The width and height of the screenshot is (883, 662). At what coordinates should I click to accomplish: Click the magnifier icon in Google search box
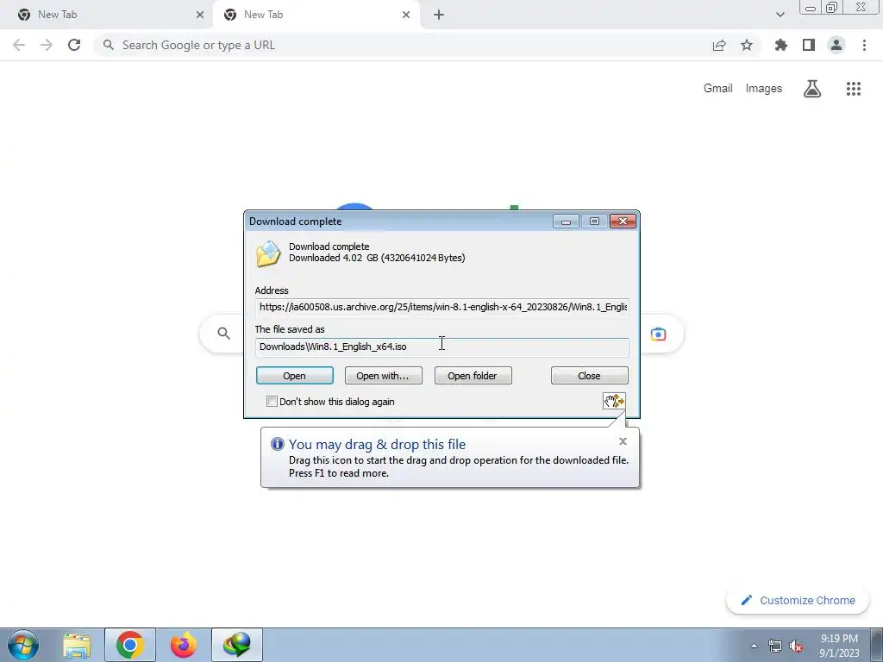(223, 334)
